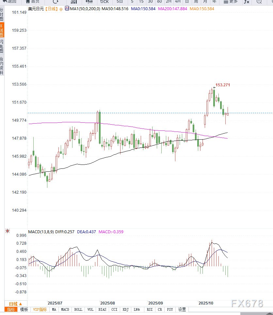Click the zoom out magnifier icon
The image size is (273, 315).
click(x=259, y=2)
